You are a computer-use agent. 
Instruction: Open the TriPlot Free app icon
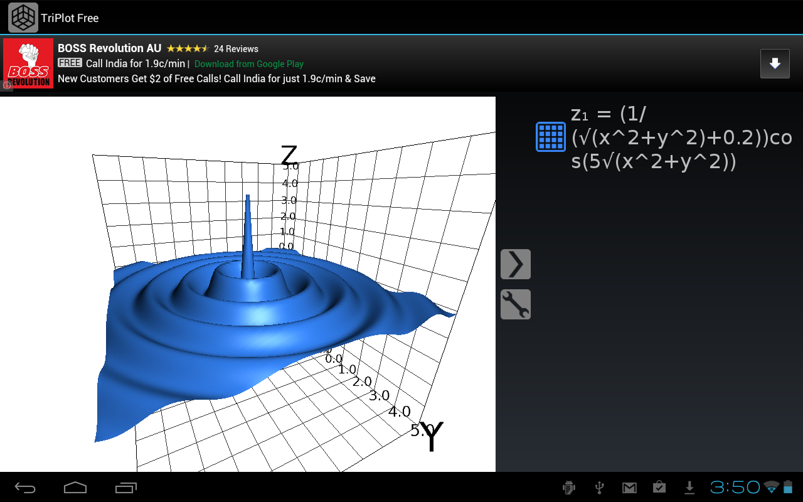tap(23, 17)
